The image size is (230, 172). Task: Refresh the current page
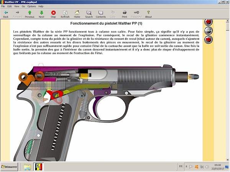pyautogui.click(x=65, y=14)
